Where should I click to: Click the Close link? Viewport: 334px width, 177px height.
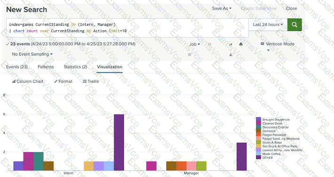pyautogui.click(x=291, y=8)
